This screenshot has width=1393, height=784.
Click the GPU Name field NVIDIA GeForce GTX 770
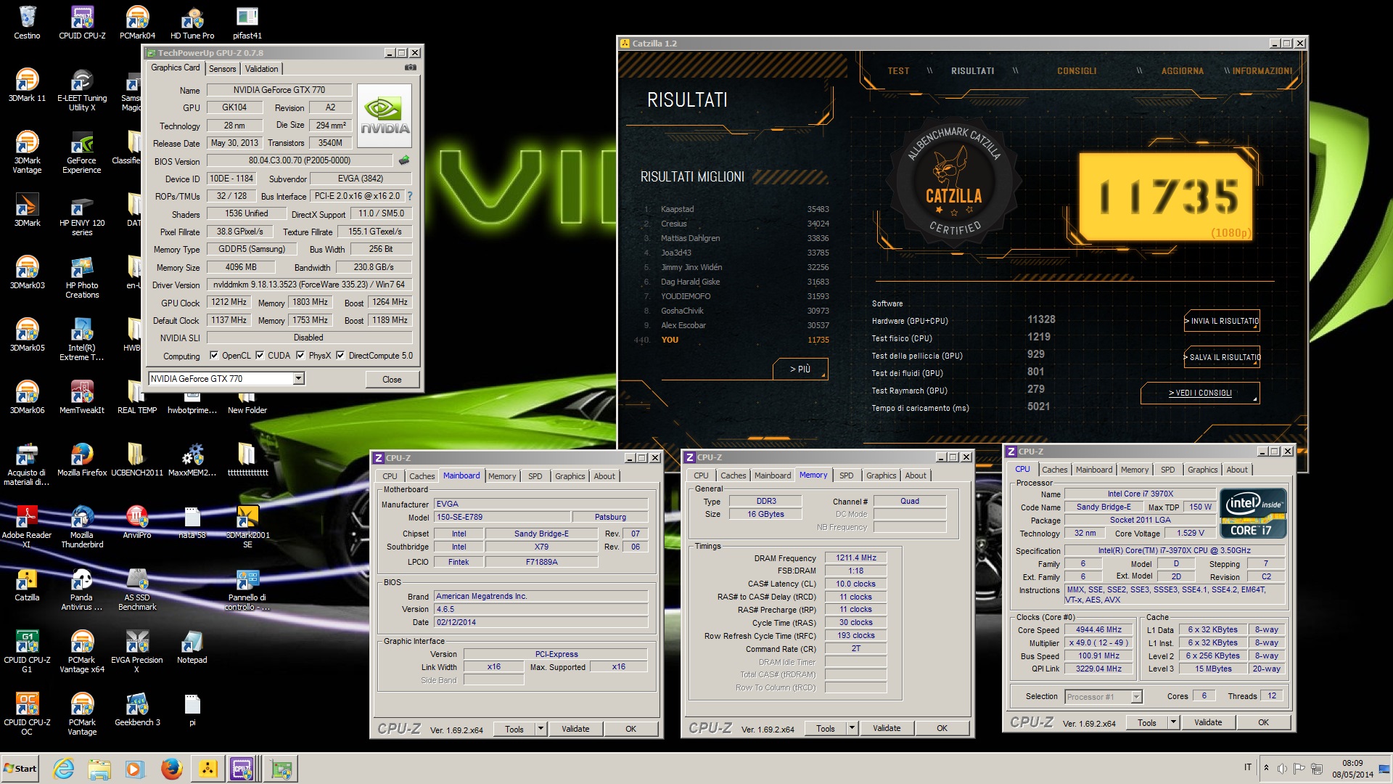[279, 90]
